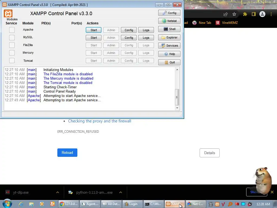Close the Chrome downloads bar
This screenshot has width=277, height=208.
pos(272,192)
